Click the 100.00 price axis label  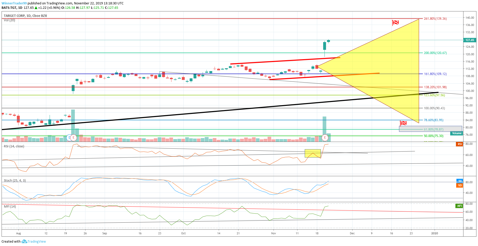pyautogui.click(x=470, y=91)
